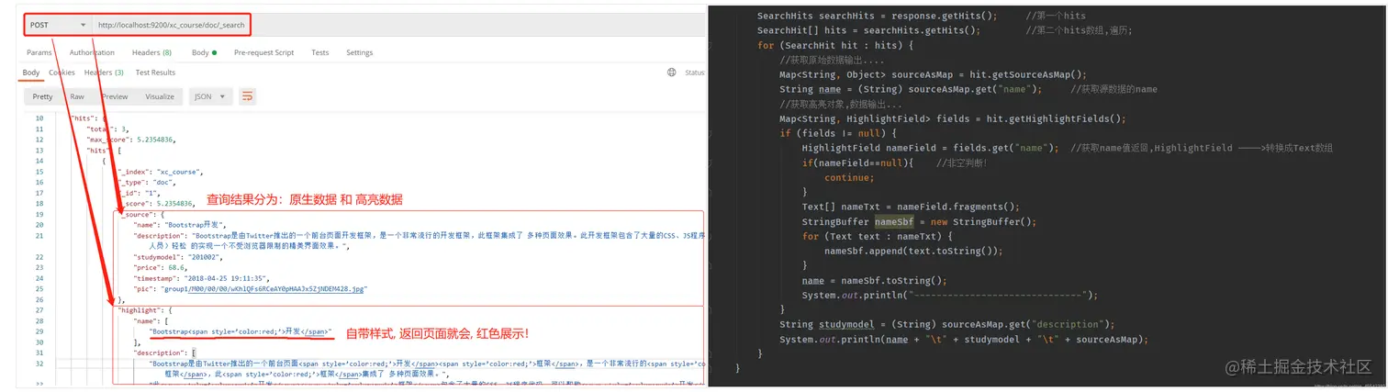Open the POST HTTP method dropdown

[x=58, y=25]
